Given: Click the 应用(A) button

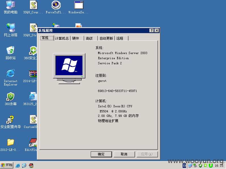Looking at the screenshot, I should click(147, 154).
